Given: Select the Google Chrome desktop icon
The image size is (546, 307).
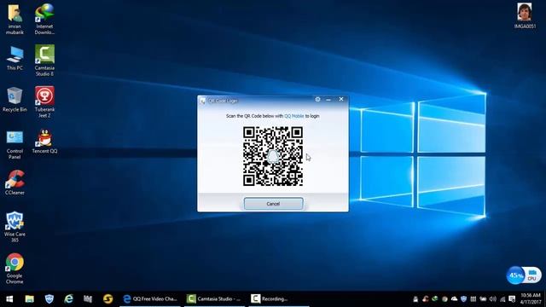Looking at the screenshot, I should 15,269.
